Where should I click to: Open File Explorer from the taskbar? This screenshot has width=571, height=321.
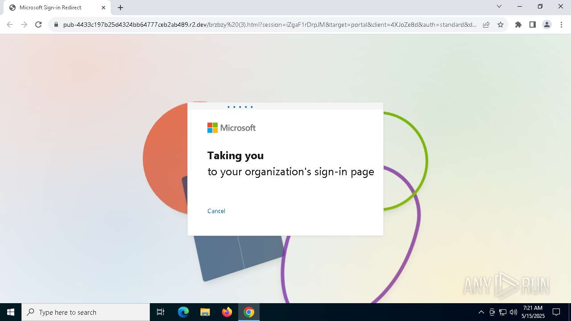pos(205,312)
